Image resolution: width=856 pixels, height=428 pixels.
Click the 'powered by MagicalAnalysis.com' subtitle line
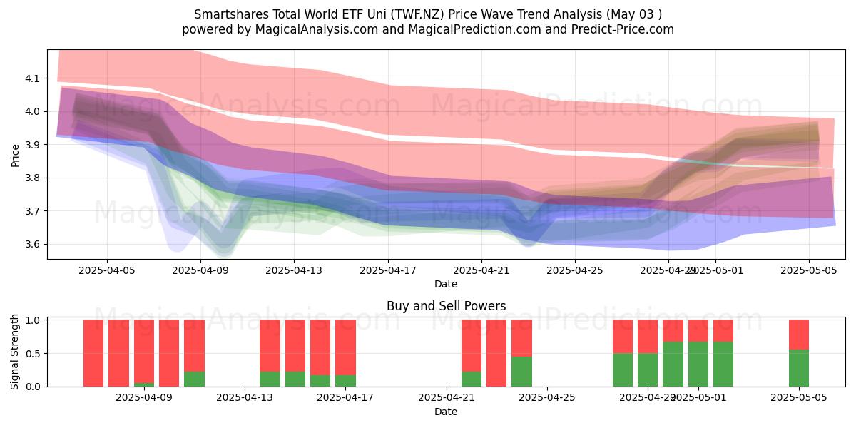(427, 29)
